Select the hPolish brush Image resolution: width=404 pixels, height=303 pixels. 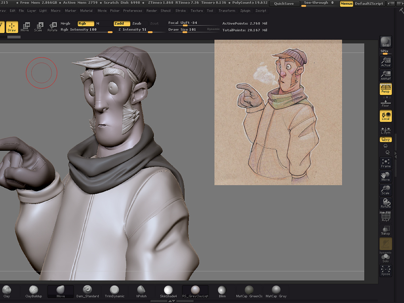point(141,292)
